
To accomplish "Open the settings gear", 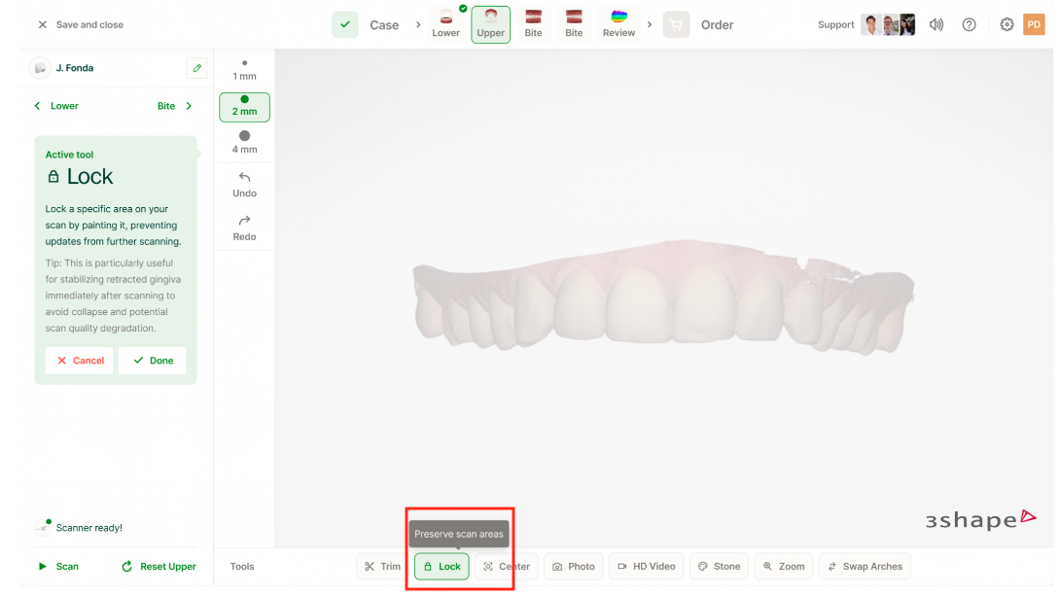I will click(1007, 24).
